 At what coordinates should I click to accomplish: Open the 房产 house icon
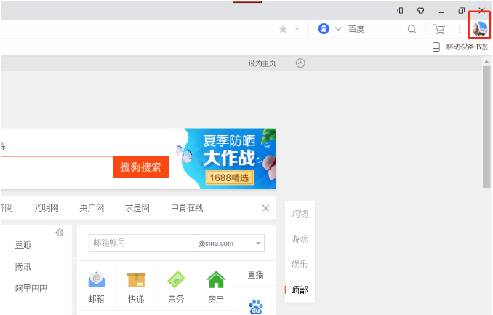(x=215, y=280)
